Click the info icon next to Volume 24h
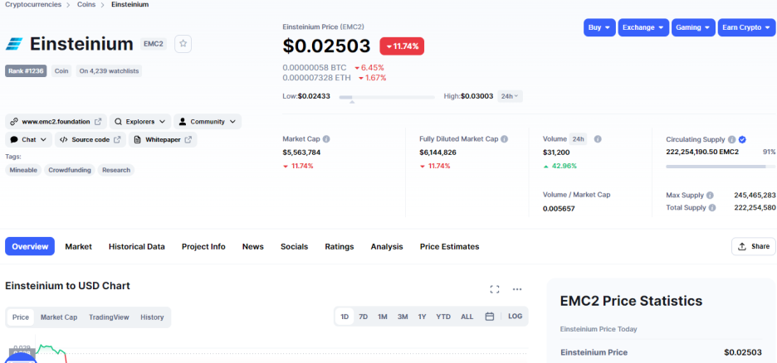Screen dimensions: 777x363 point(598,139)
